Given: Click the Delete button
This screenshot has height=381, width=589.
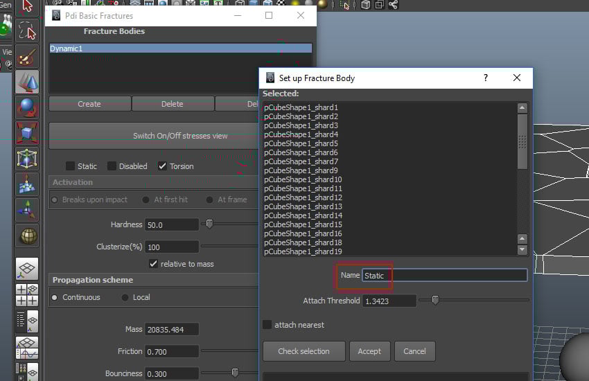Looking at the screenshot, I should (x=173, y=104).
